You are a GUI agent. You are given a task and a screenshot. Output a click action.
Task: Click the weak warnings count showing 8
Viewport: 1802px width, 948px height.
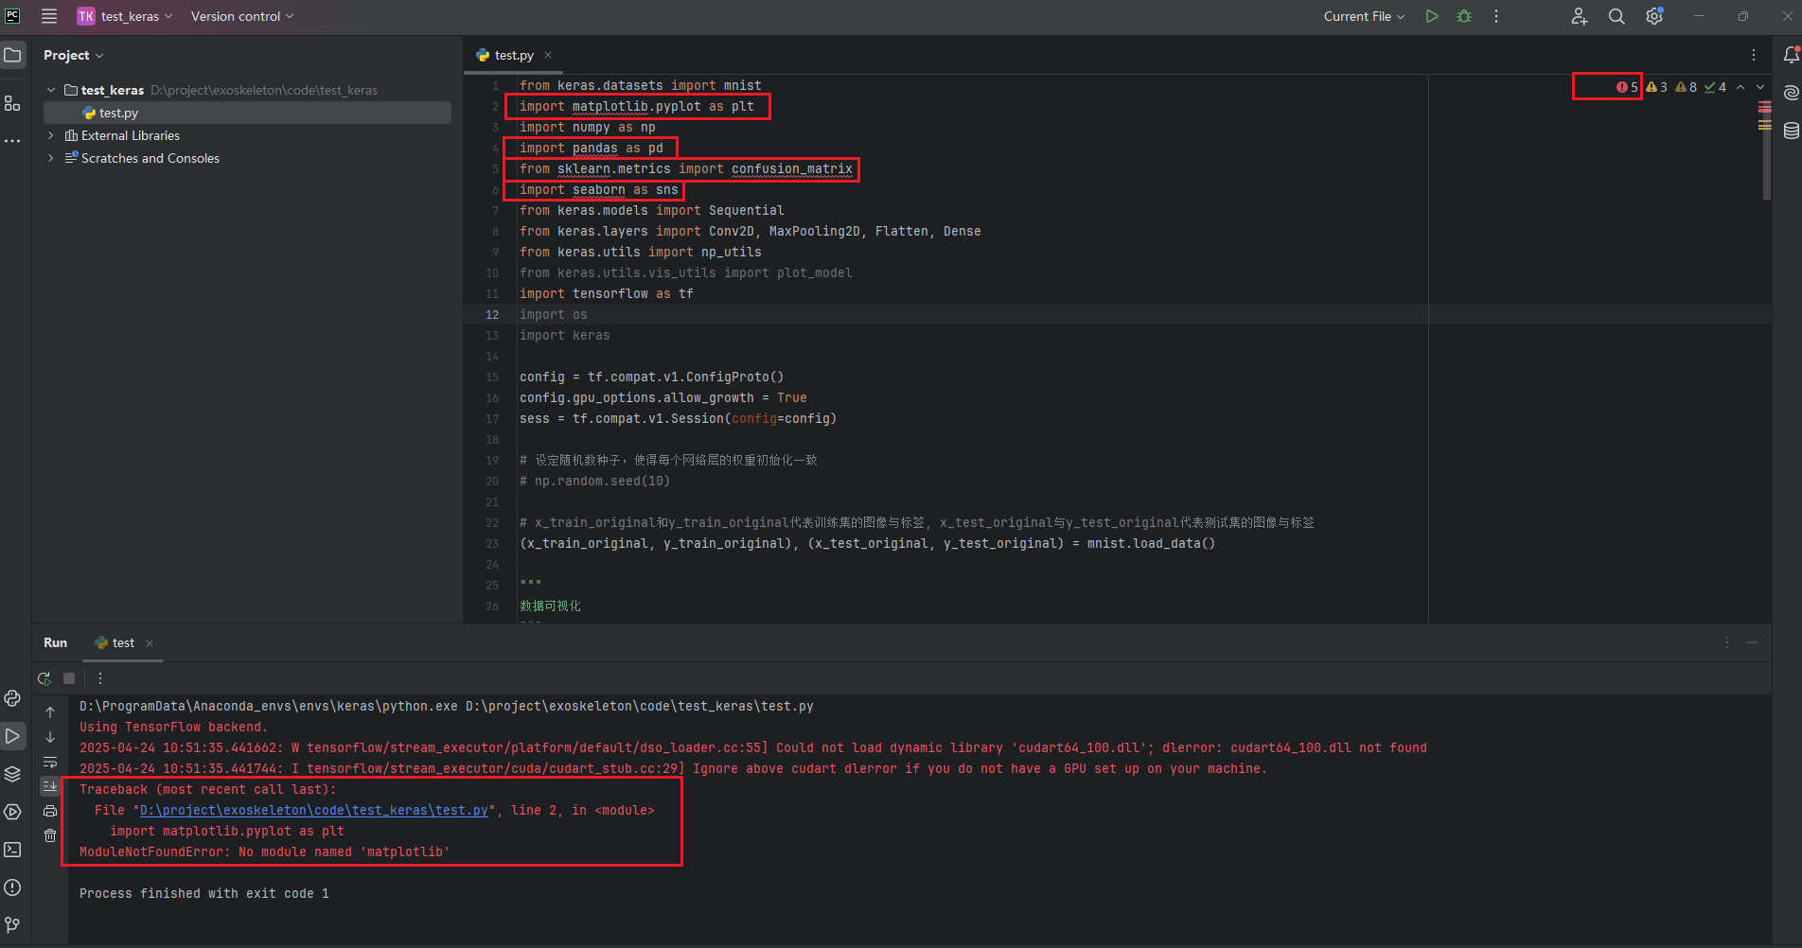pos(1686,87)
